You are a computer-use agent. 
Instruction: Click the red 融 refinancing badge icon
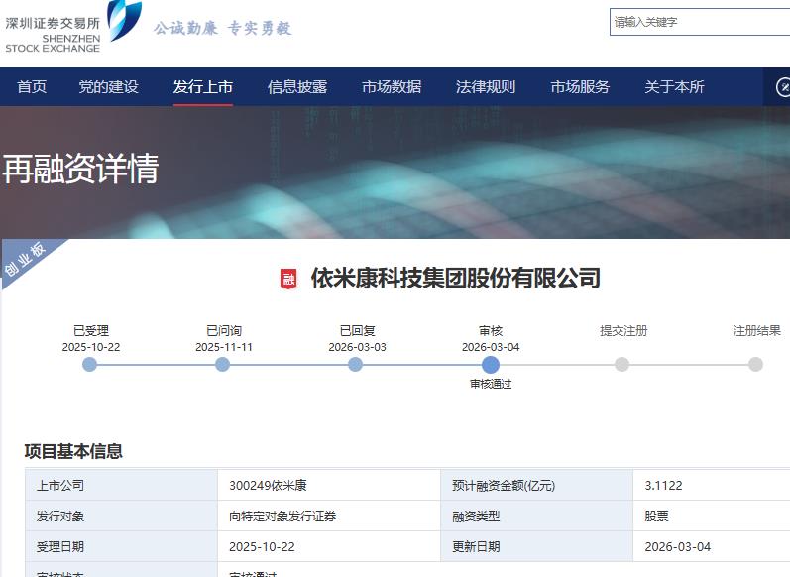288,279
